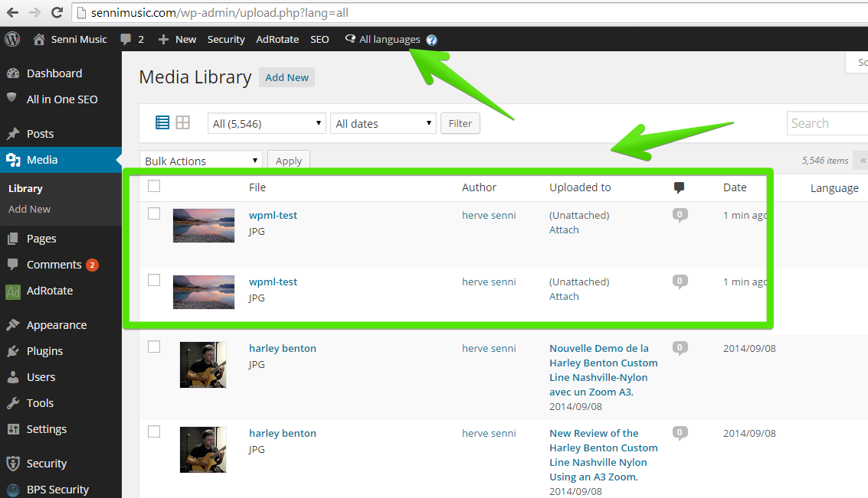Click the comments column header icon

point(680,188)
